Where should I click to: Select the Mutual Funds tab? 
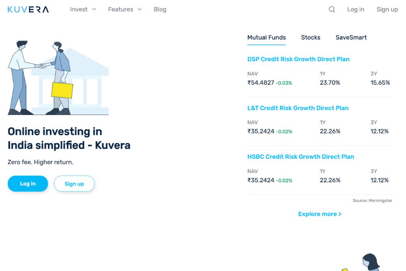(x=266, y=37)
